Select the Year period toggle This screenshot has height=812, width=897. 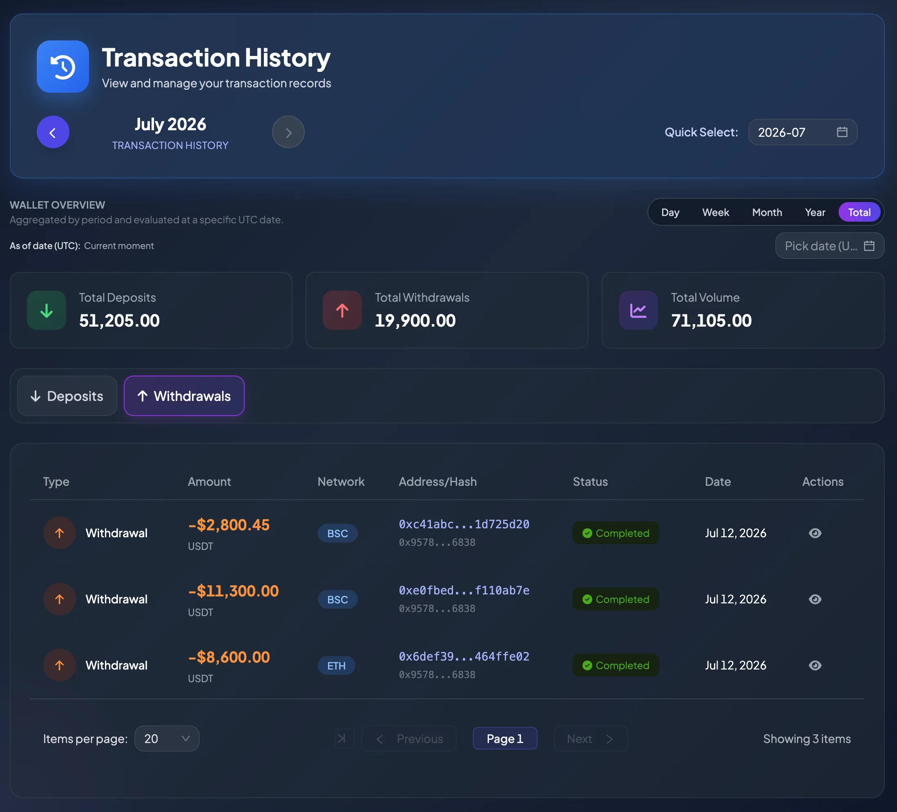coord(815,212)
